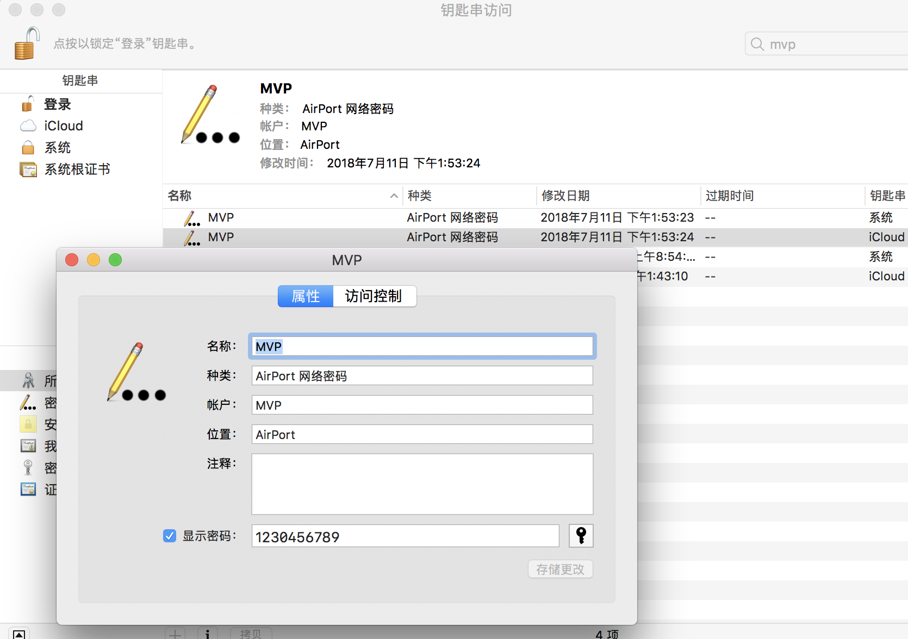Select the MVP row stored in iCloud keychain
This screenshot has width=908, height=639.
coord(536,237)
